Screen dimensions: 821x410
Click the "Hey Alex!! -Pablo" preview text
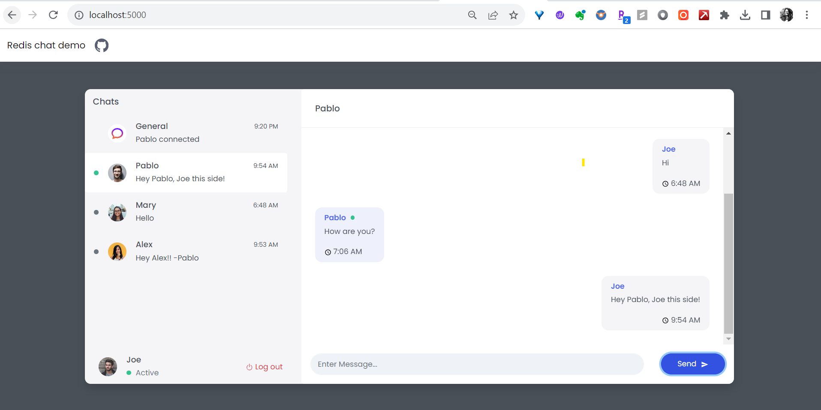click(x=167, y=258)
